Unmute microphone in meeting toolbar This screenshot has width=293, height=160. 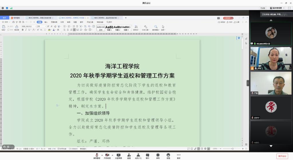coord(97,155)
